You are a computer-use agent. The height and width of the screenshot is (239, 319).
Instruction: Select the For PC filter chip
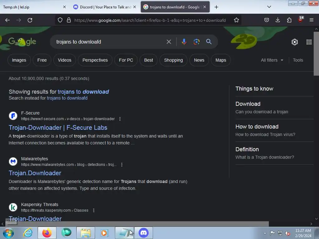click(x=126, y=60)
